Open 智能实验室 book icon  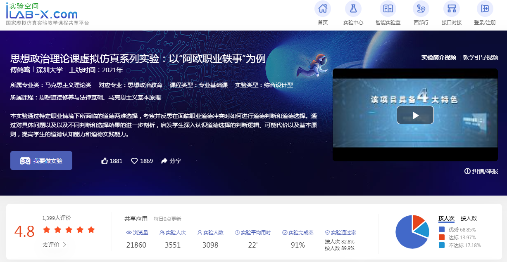[x=388, y=9]
